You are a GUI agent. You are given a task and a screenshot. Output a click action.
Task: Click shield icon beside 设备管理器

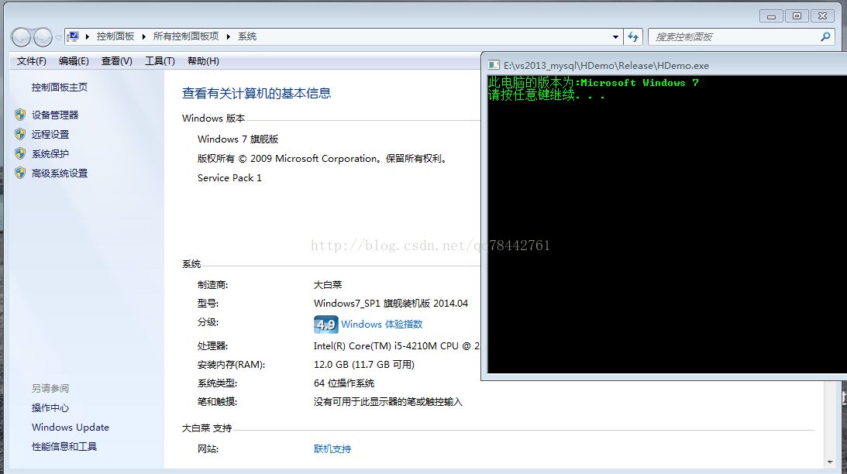(x=20, y=115)
